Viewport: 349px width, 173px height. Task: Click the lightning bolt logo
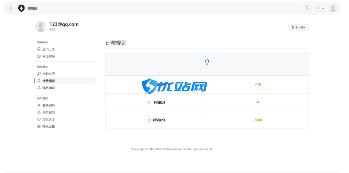[x=22, y=8]
